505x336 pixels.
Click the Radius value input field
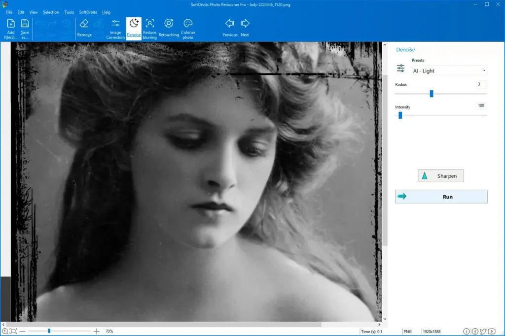481,84
